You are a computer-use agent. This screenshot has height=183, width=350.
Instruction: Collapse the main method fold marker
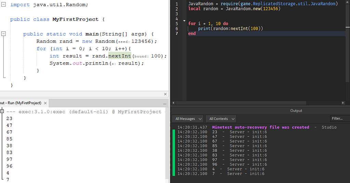point(4,34)
